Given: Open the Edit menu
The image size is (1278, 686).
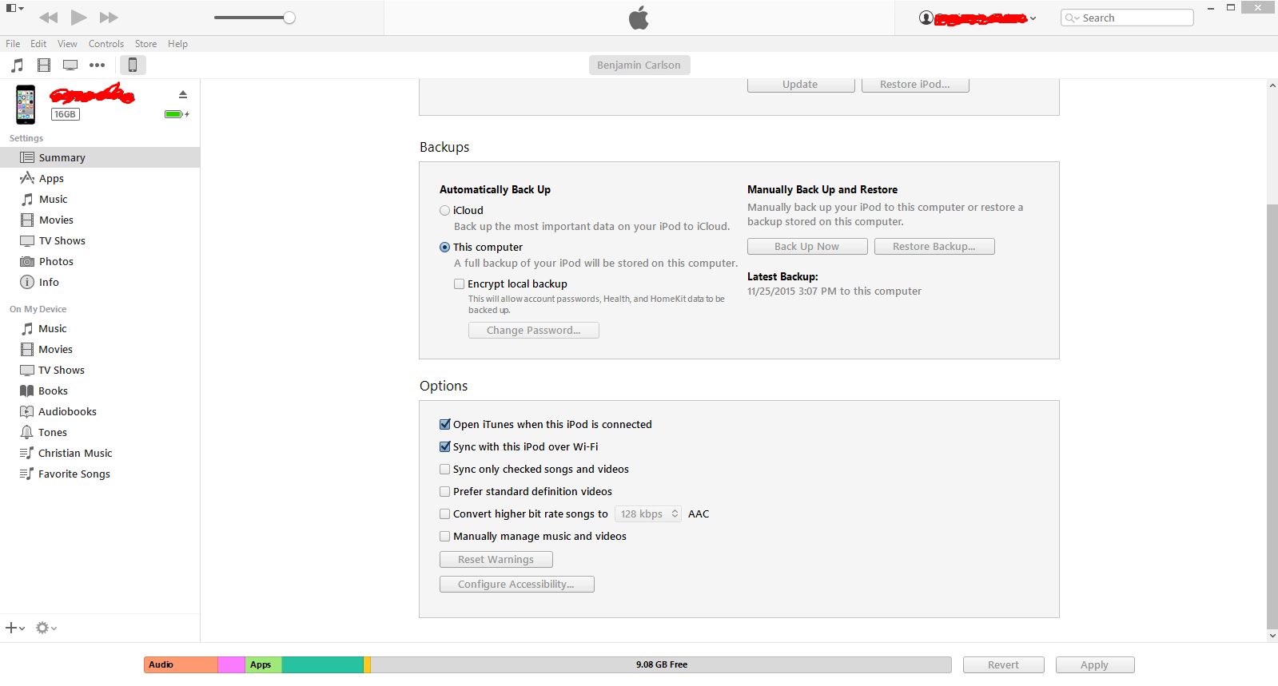Looking at the screenshot, I should [38, 44].
